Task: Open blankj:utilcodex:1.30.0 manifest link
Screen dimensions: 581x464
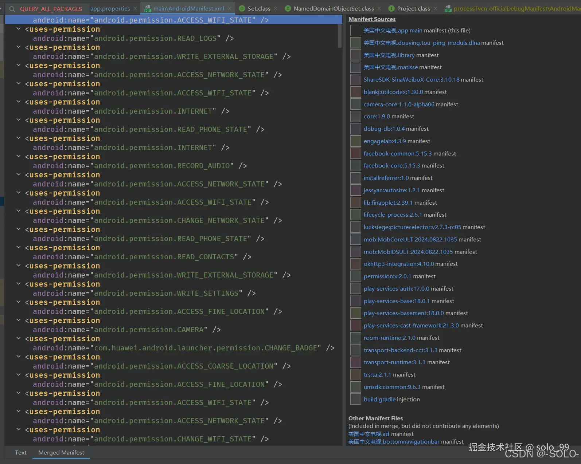Action: 393,92
